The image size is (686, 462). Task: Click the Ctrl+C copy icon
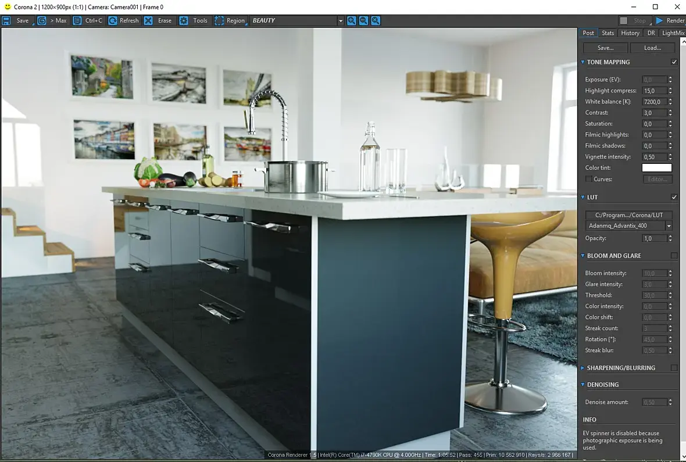(x=77, y=20)
